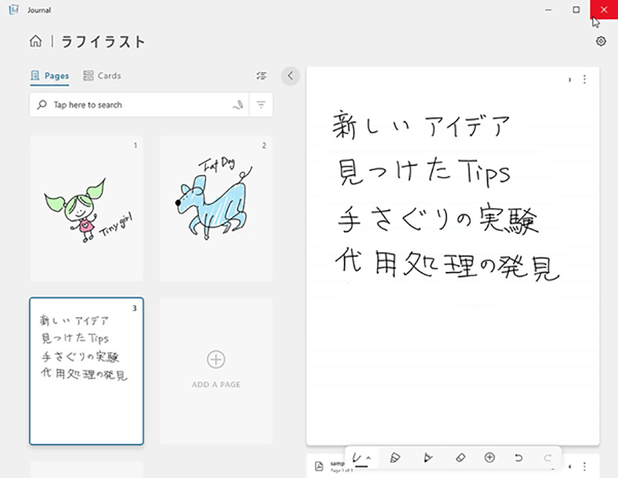Minimize the Journal window

pyautogui.click(x=548, y=10)
